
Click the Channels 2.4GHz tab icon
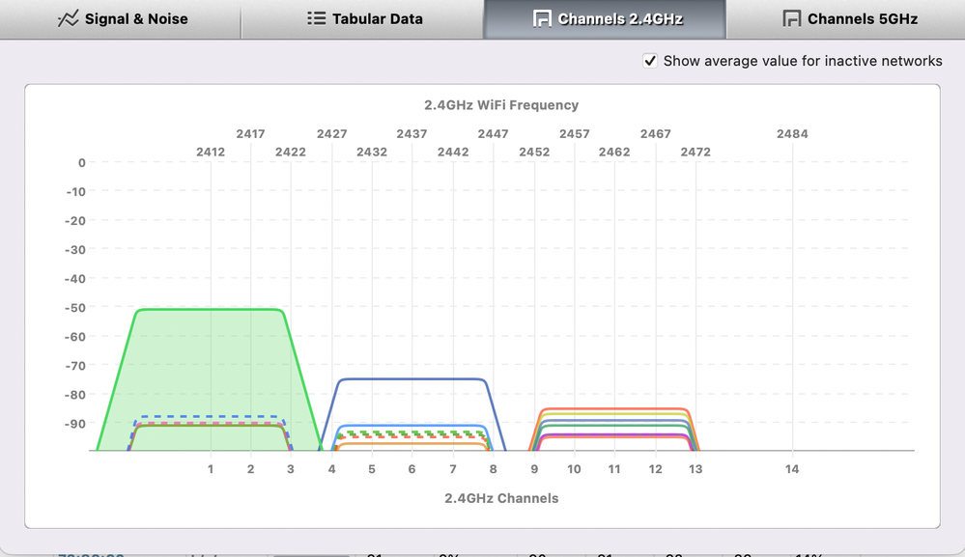point(542,18)
